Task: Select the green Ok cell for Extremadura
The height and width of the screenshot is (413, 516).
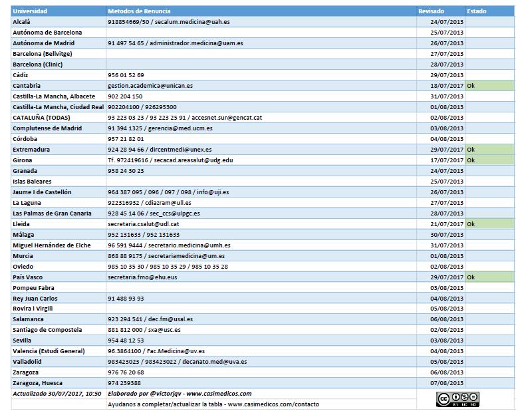Action: pos(489,150)
